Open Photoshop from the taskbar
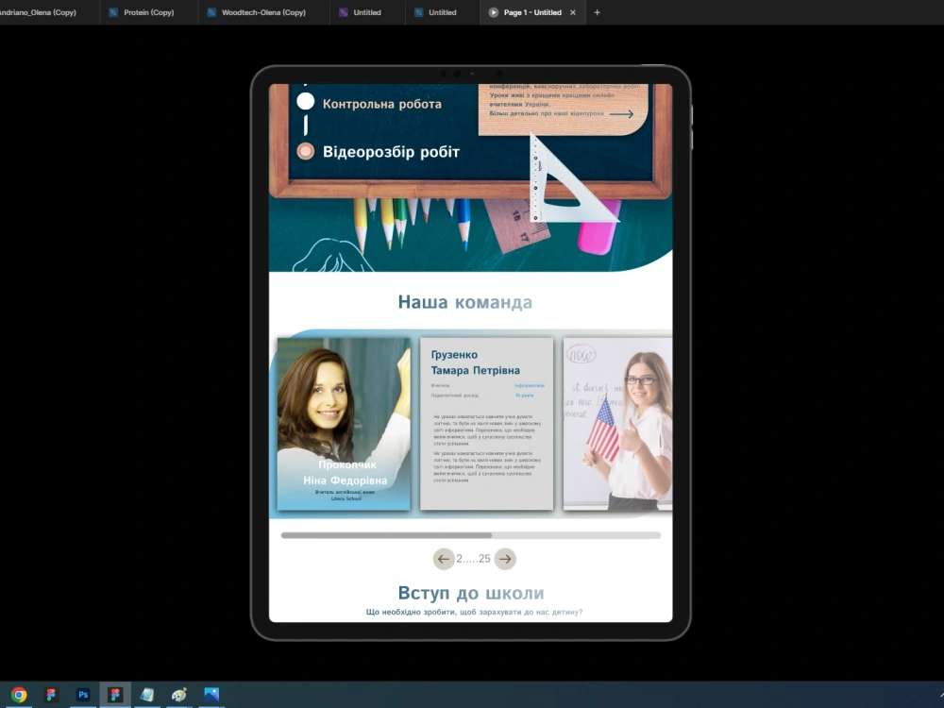 (83, 695)
